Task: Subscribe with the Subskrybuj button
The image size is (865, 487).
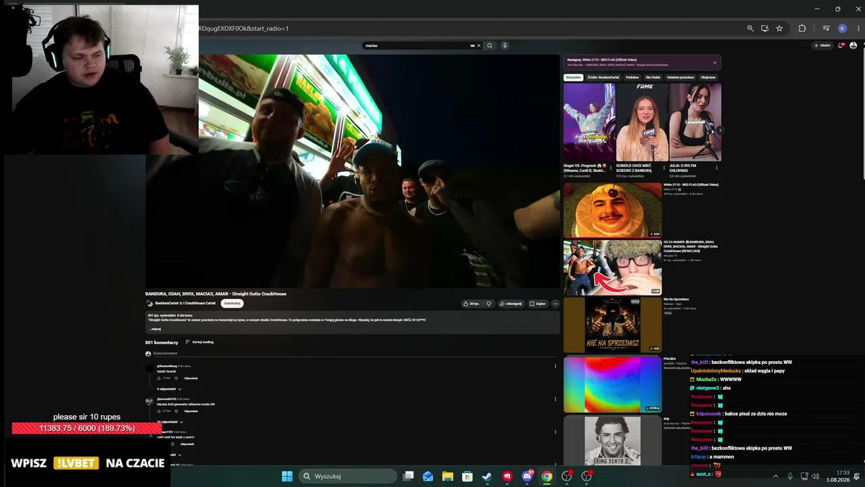Action: (x=232, y=303)
